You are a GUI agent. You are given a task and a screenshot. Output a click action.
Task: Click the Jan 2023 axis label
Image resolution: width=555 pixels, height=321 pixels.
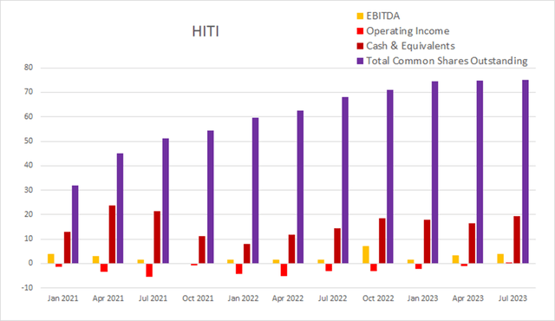click(x=422, y=298)
